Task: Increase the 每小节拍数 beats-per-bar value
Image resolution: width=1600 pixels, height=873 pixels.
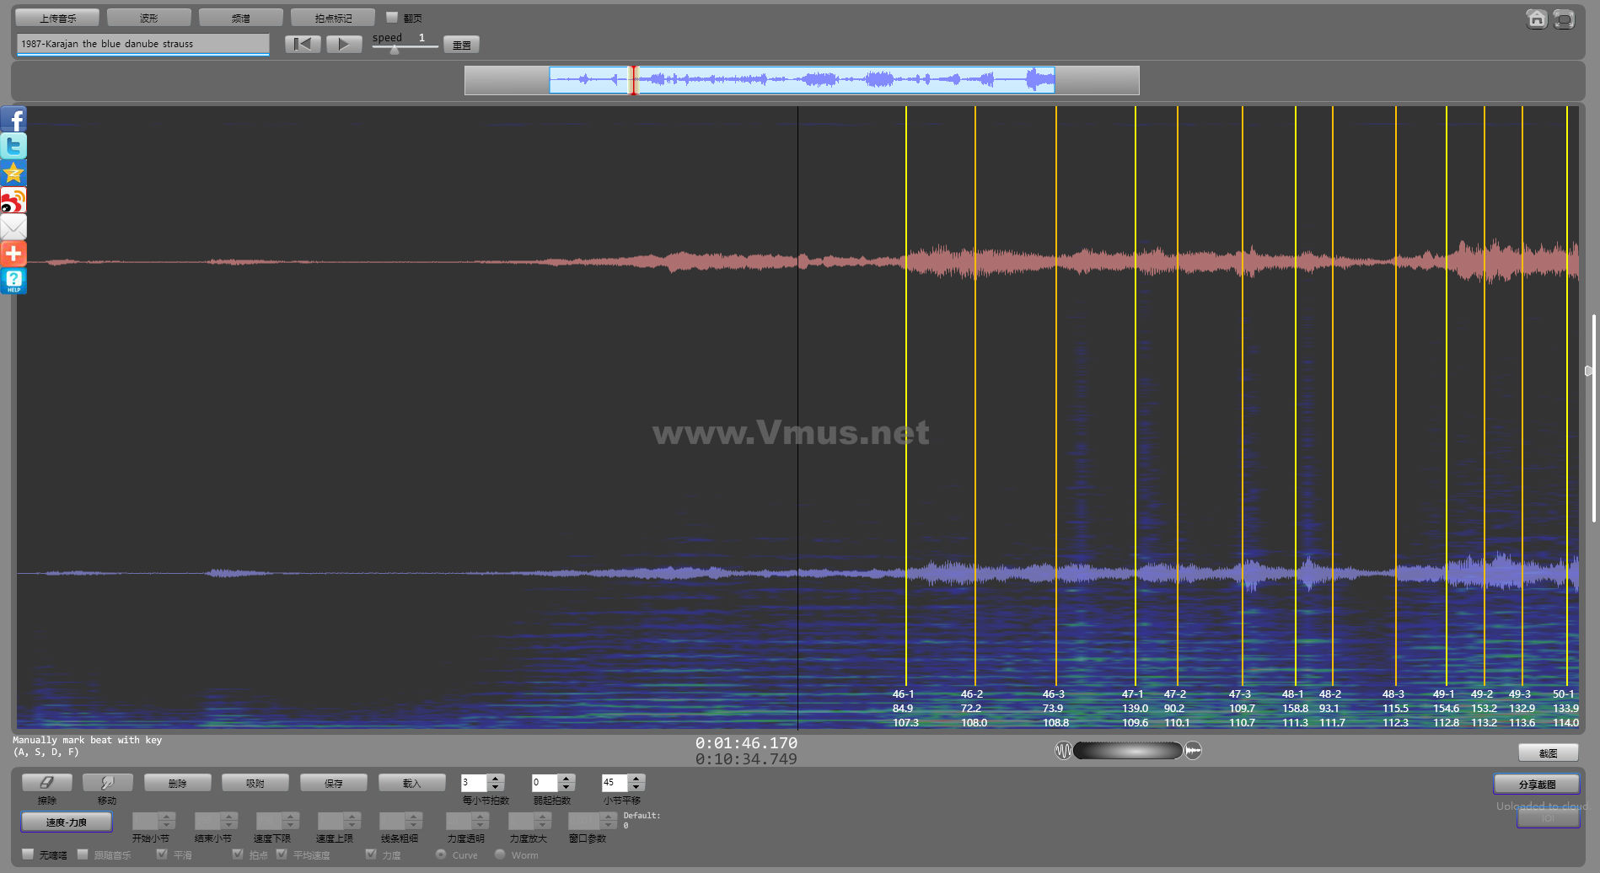Action: point(496,779)
